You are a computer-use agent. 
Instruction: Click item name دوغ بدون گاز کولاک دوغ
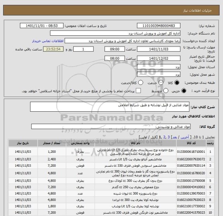point(136,181)
